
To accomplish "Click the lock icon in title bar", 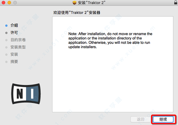I will coord(176,2).
